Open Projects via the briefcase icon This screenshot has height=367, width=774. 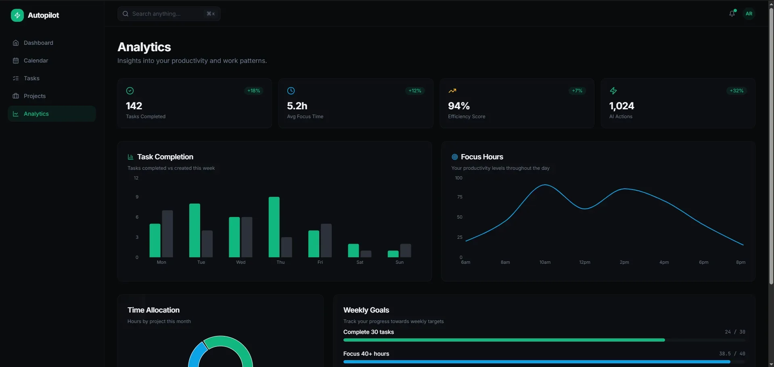[x=15, y=96]
